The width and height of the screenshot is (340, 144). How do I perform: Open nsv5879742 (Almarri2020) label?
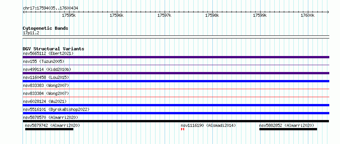(52, 125)
